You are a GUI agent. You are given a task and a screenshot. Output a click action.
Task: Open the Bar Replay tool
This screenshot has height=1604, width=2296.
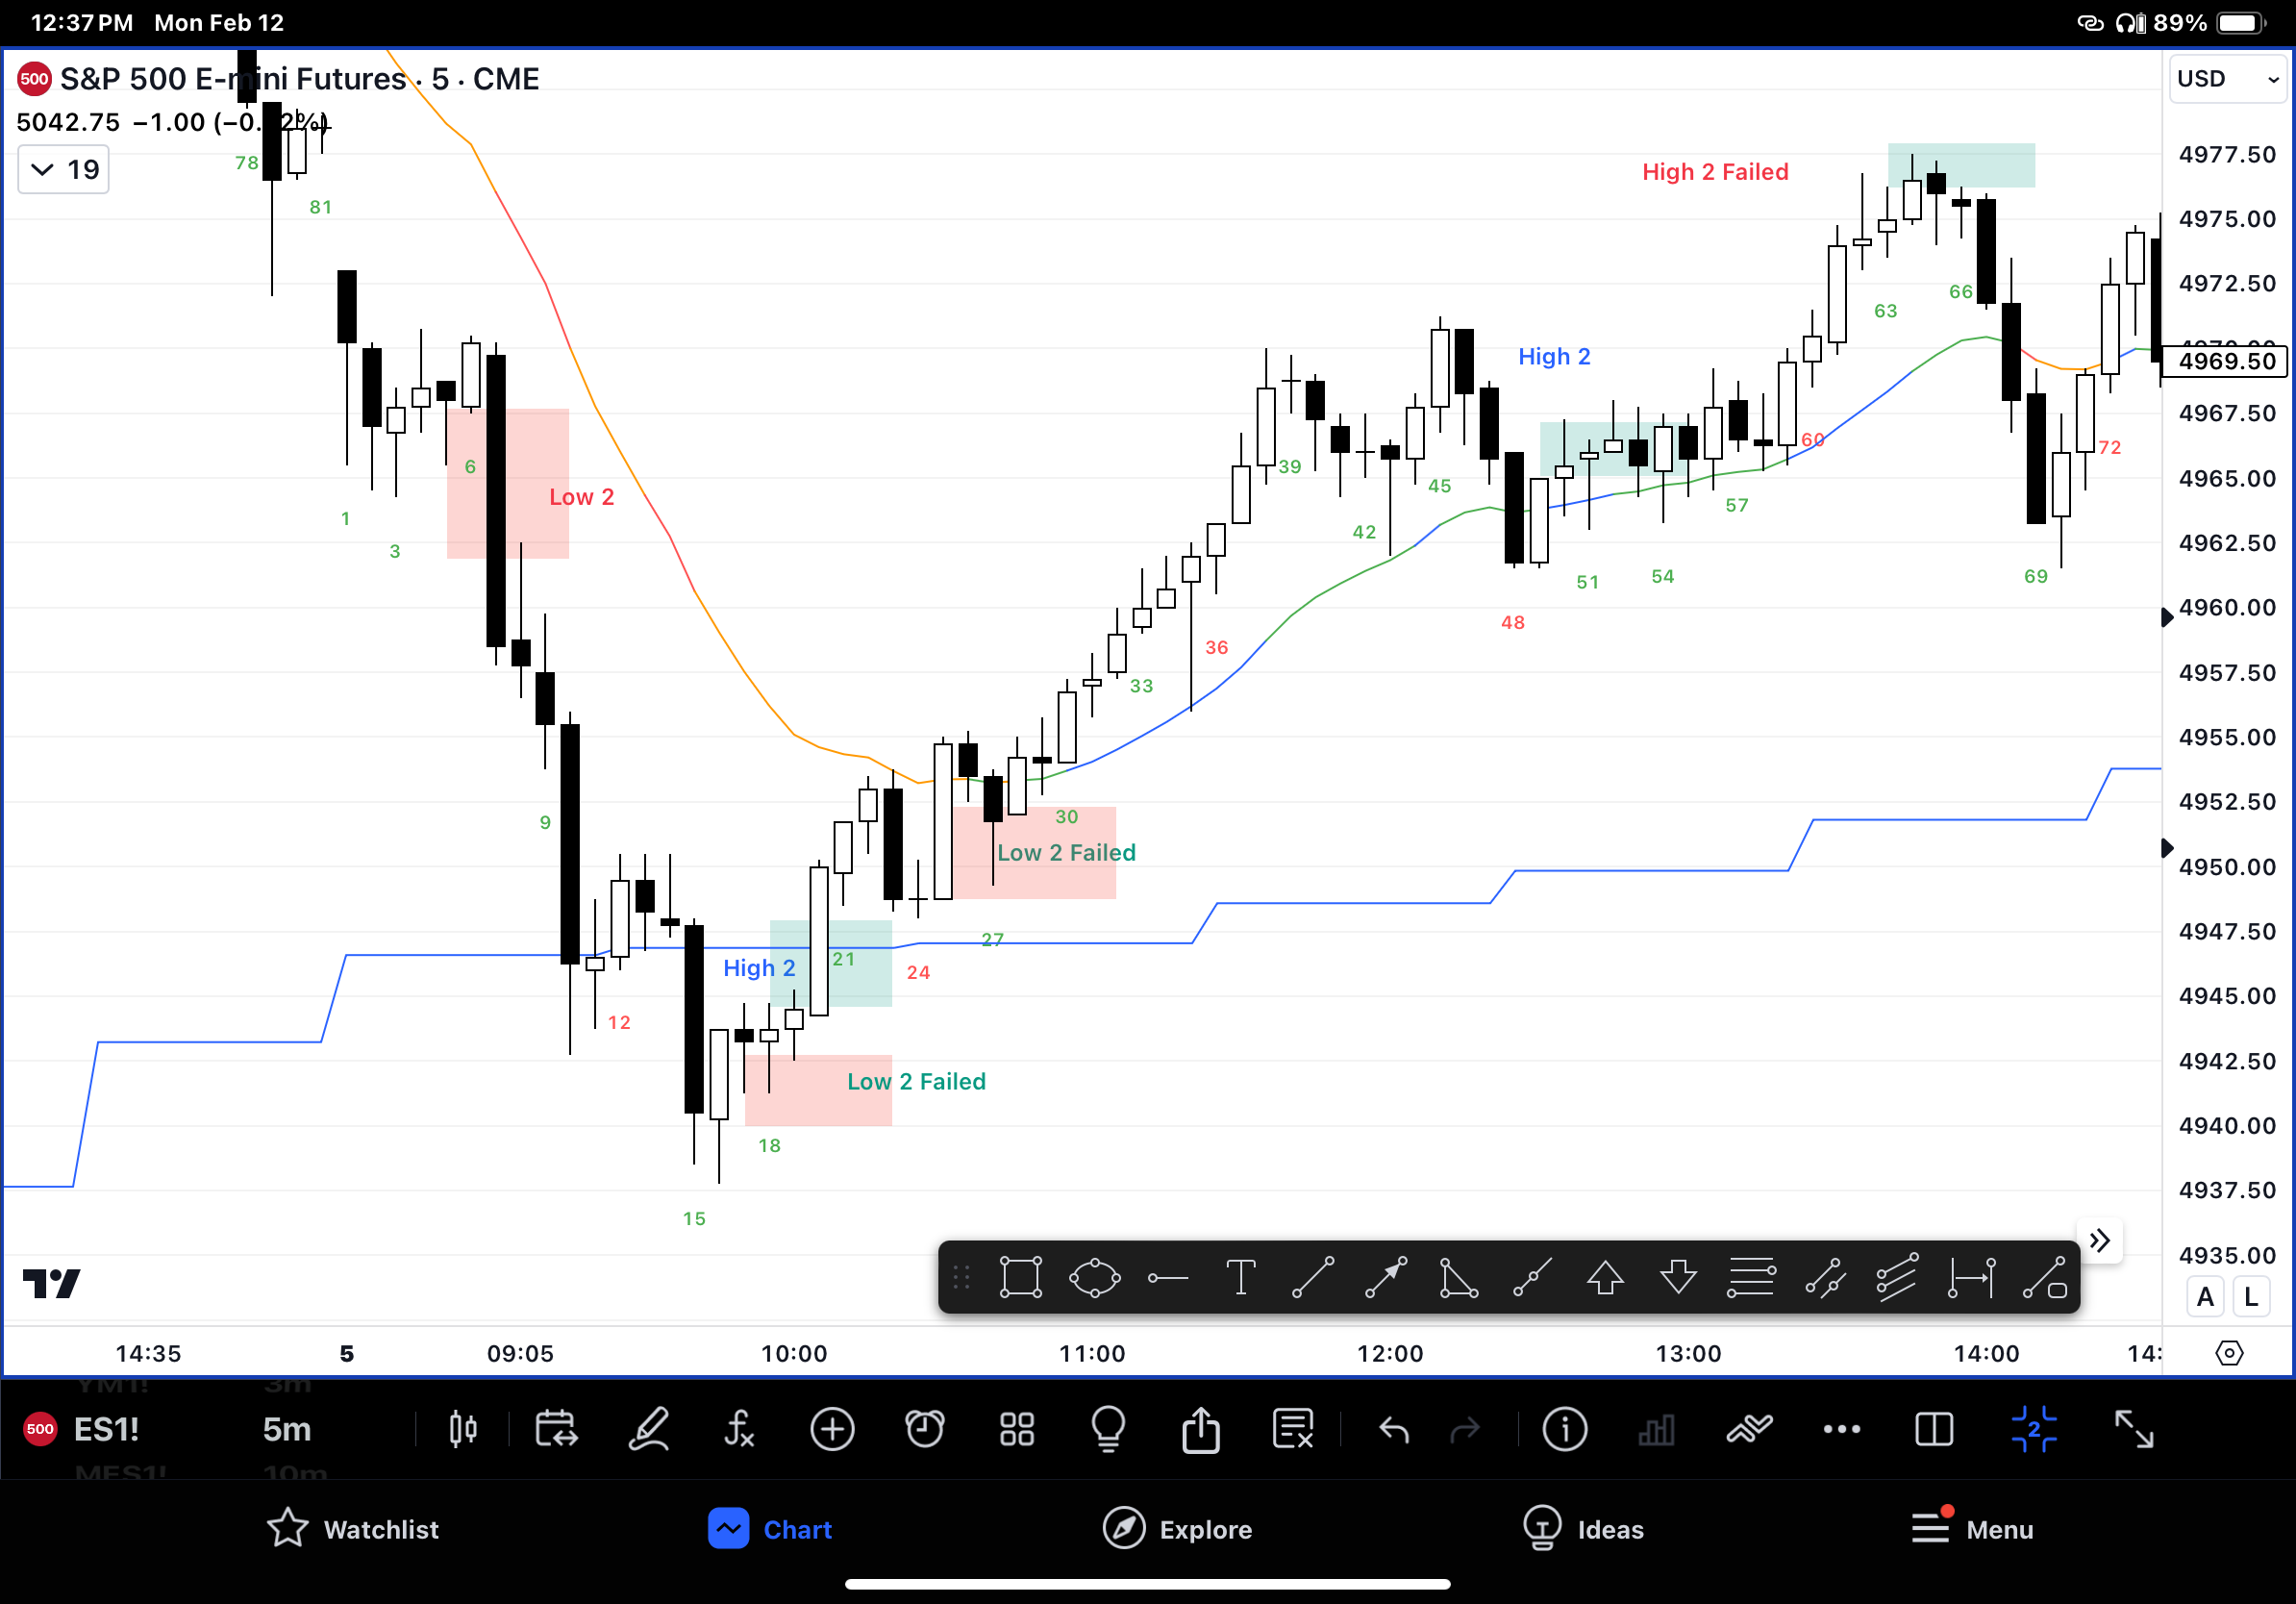(557, 1430)
